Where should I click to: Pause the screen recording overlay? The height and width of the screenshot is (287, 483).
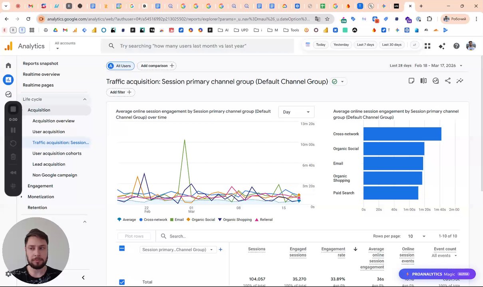coord(13,130)
